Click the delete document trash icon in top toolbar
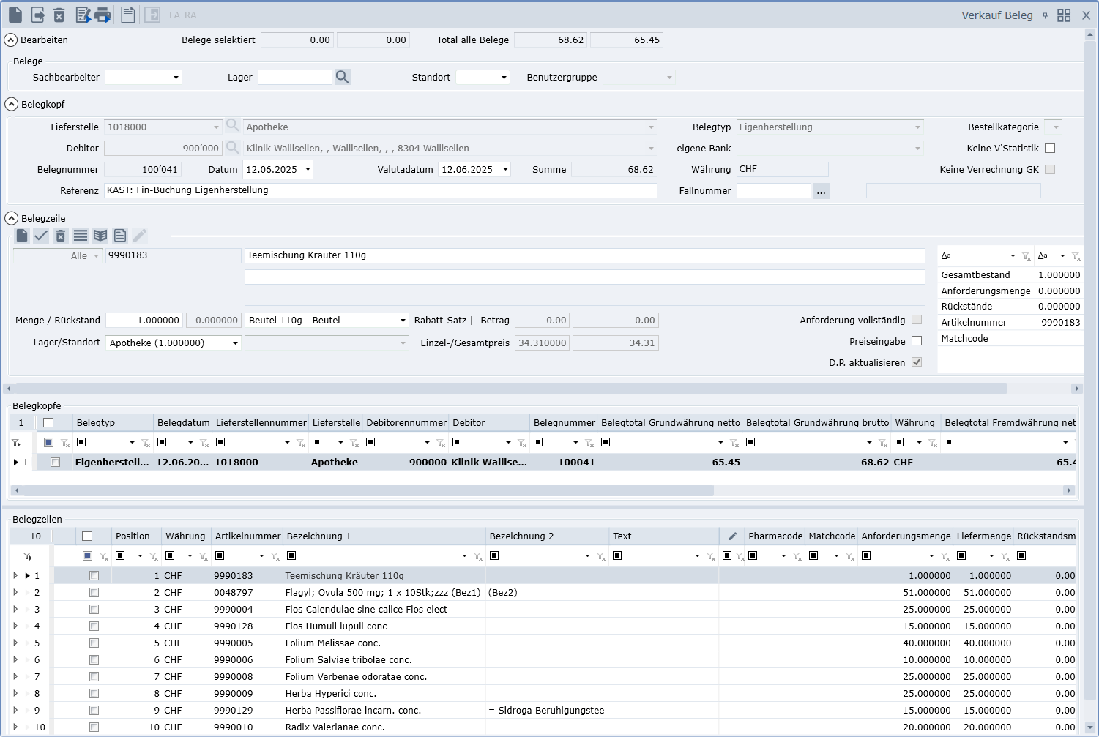 coord(59,15)
